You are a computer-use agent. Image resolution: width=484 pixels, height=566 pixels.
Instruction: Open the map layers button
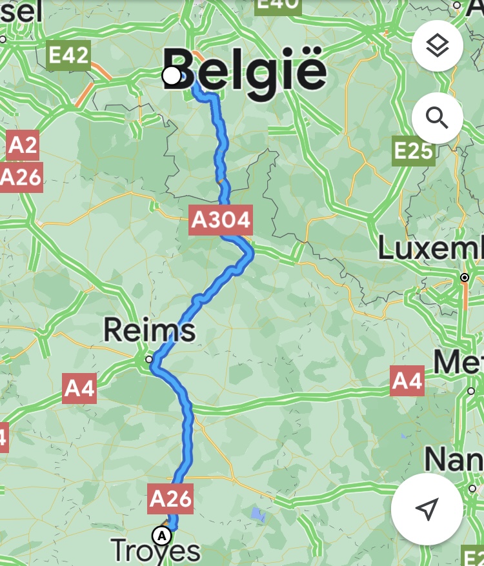437,45
